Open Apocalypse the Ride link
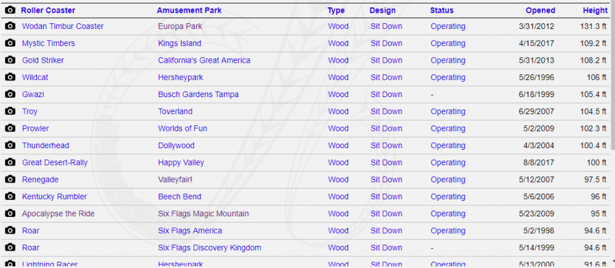The image size is (615, 268). (58, 213)
